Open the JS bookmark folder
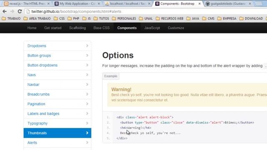Viewport: 267px width, 150px height. (x=86, y=18)
